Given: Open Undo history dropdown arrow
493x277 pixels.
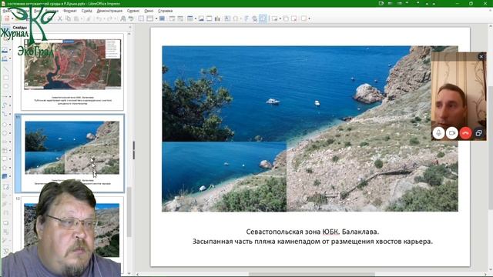Looking at the screenshot, I should (104, 18).
